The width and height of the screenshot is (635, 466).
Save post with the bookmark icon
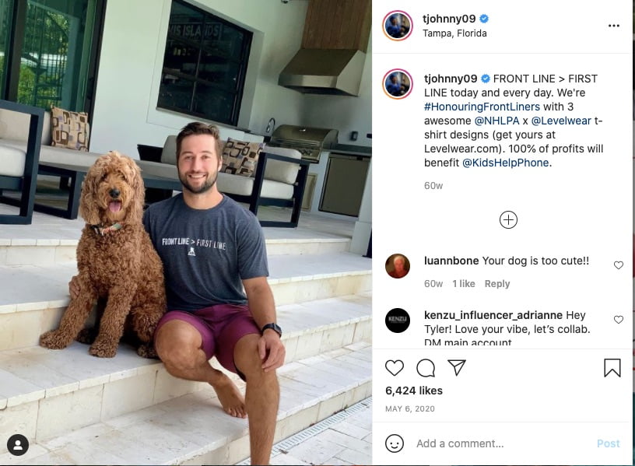coord(612,368)
